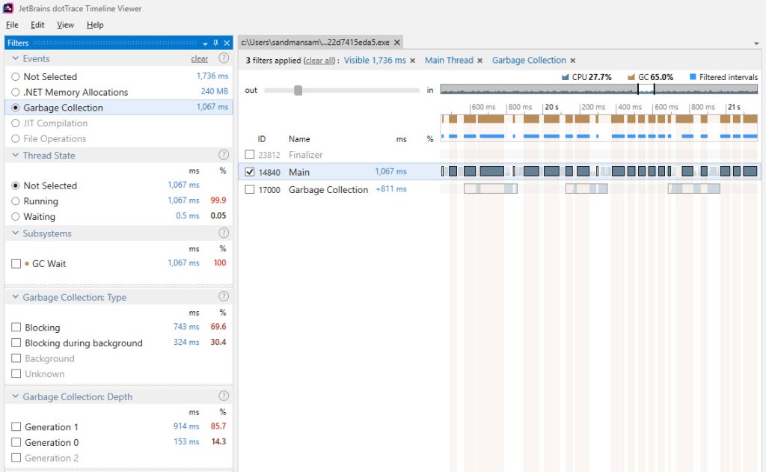This screenshot has width=766, height=472.
Task: Enable the Blocking garbage collection checkbox
Action: pos(16,328)
